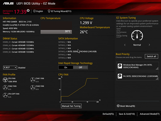
Task: Select the CHA2 FAN fan icon
Action: (x=5, y=88)
